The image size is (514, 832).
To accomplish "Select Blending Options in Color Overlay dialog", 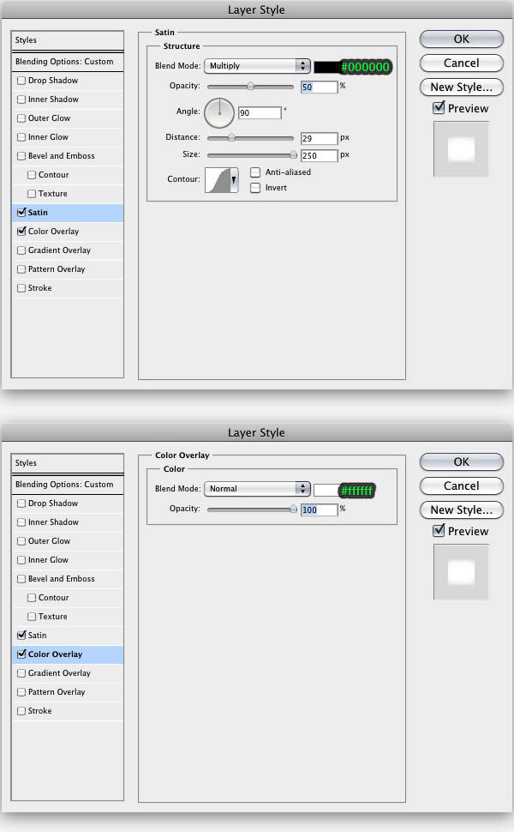I will tap(68, 485).
